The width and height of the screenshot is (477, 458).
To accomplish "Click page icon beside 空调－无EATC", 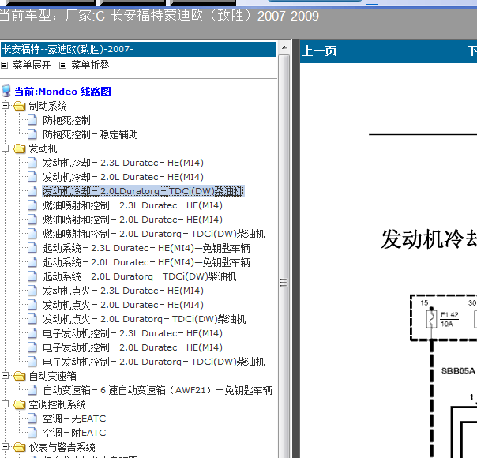I will coord(32,419).
